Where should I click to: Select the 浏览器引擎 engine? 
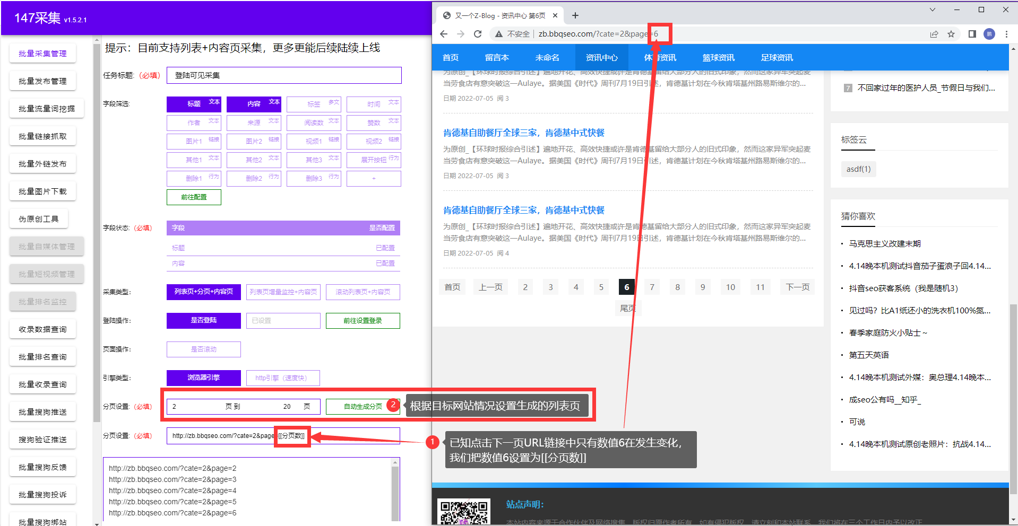pyautogui.click(x=204, y=378)
